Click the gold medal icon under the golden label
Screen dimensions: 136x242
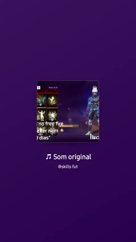click(x=62, y=130)
